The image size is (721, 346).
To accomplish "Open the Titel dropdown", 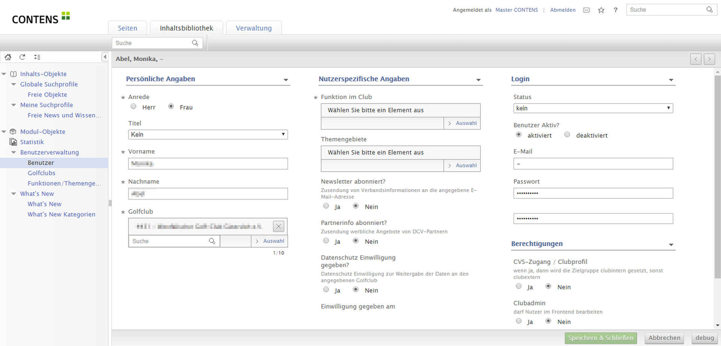I will (208, 134).
